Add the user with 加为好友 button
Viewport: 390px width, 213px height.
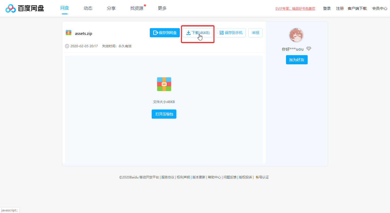[297, 60]
